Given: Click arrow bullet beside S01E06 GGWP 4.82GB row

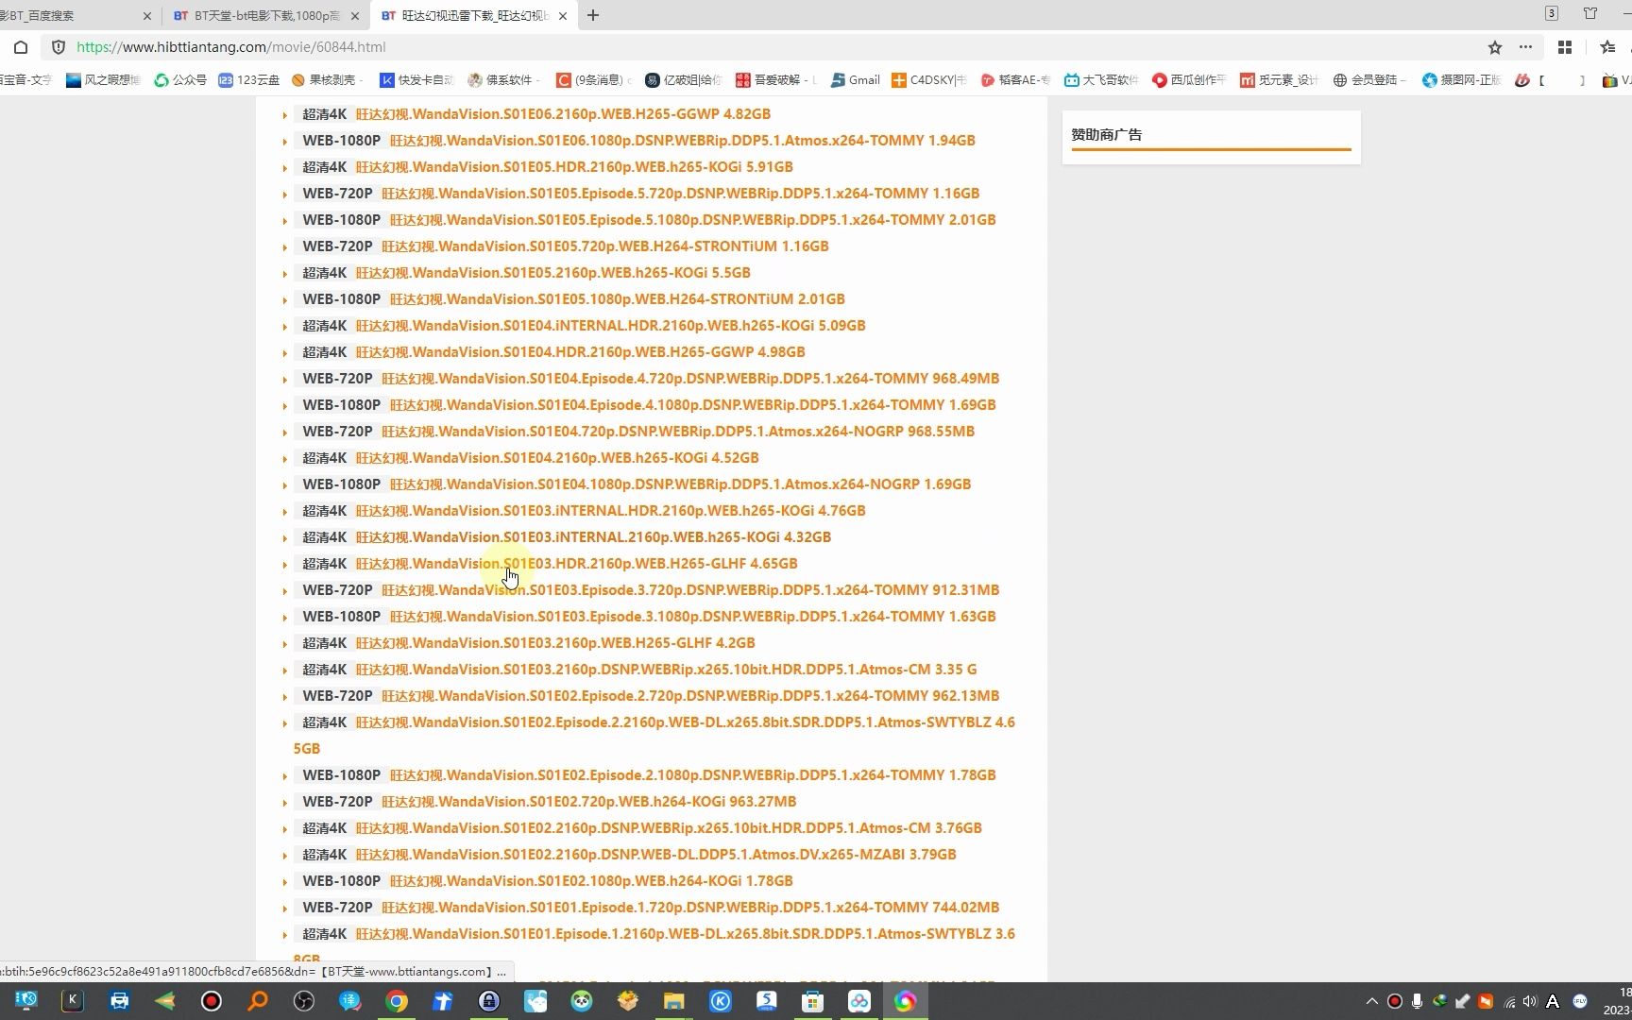Looking at the screenshot, I should pos(285,115).
